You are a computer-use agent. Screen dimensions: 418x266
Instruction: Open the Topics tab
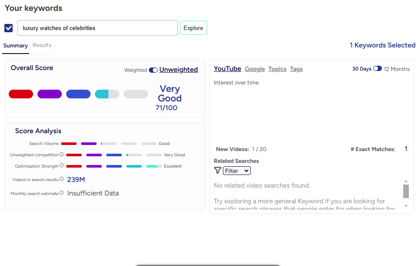[277, 69]
